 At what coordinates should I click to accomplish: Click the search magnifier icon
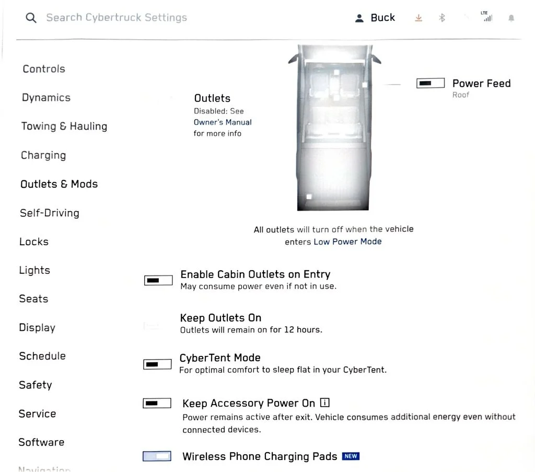coord(31,18)
